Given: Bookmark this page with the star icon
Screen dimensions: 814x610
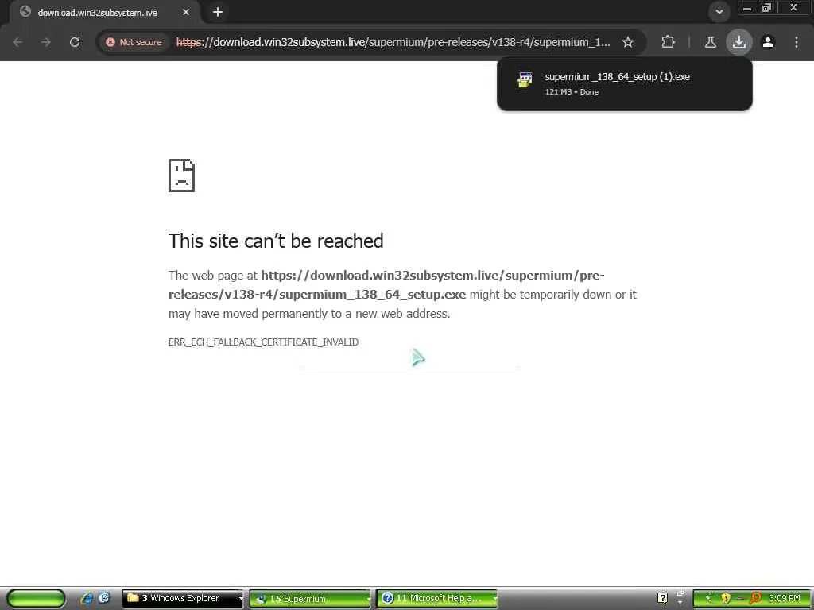Looking at the screenshot, I should tap(628, 42).
